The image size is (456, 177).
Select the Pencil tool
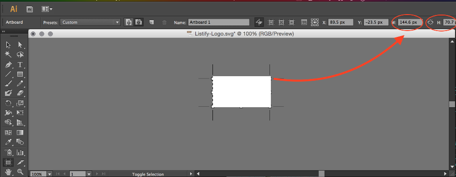[20, 83]
